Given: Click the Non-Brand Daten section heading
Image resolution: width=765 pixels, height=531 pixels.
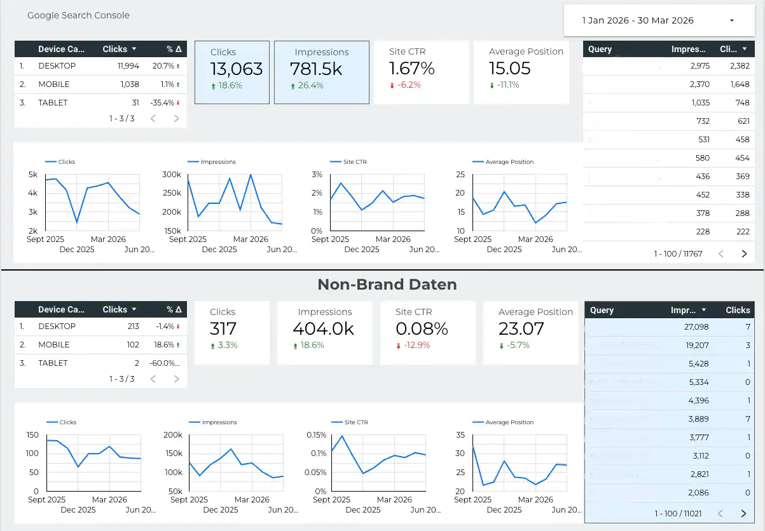Looking at the screenshot, I should point(387,285).
